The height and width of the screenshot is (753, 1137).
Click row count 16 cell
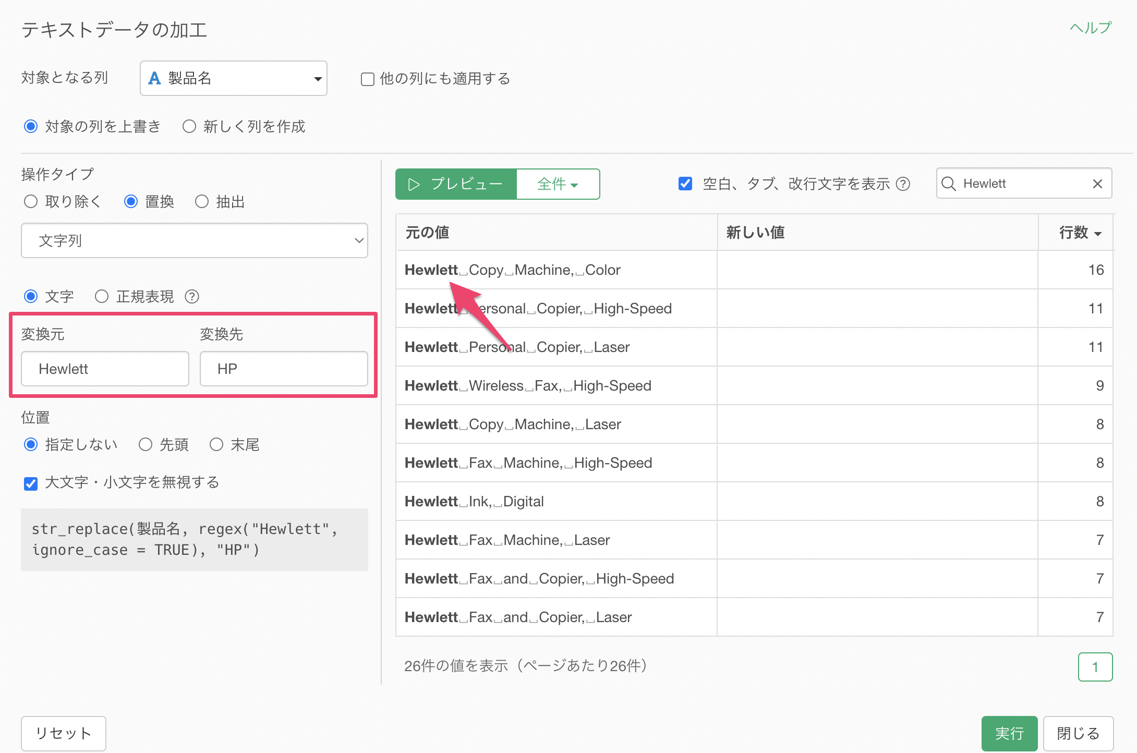(x=1075, y=270)
